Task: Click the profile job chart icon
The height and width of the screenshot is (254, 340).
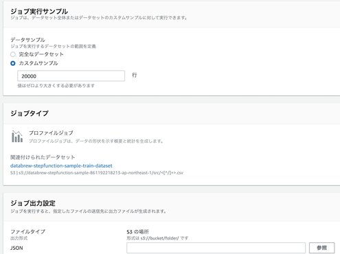Action: click(x=17, y=137)
